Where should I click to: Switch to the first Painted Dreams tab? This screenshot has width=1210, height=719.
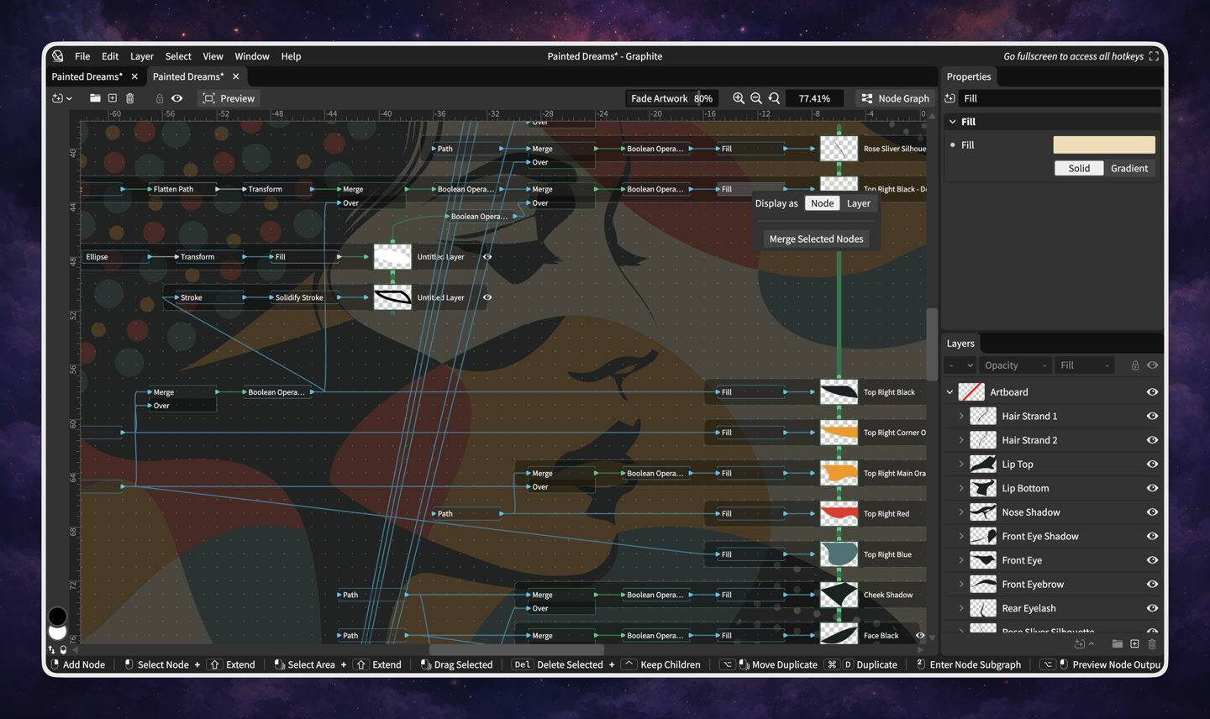(x=87, y=76)
